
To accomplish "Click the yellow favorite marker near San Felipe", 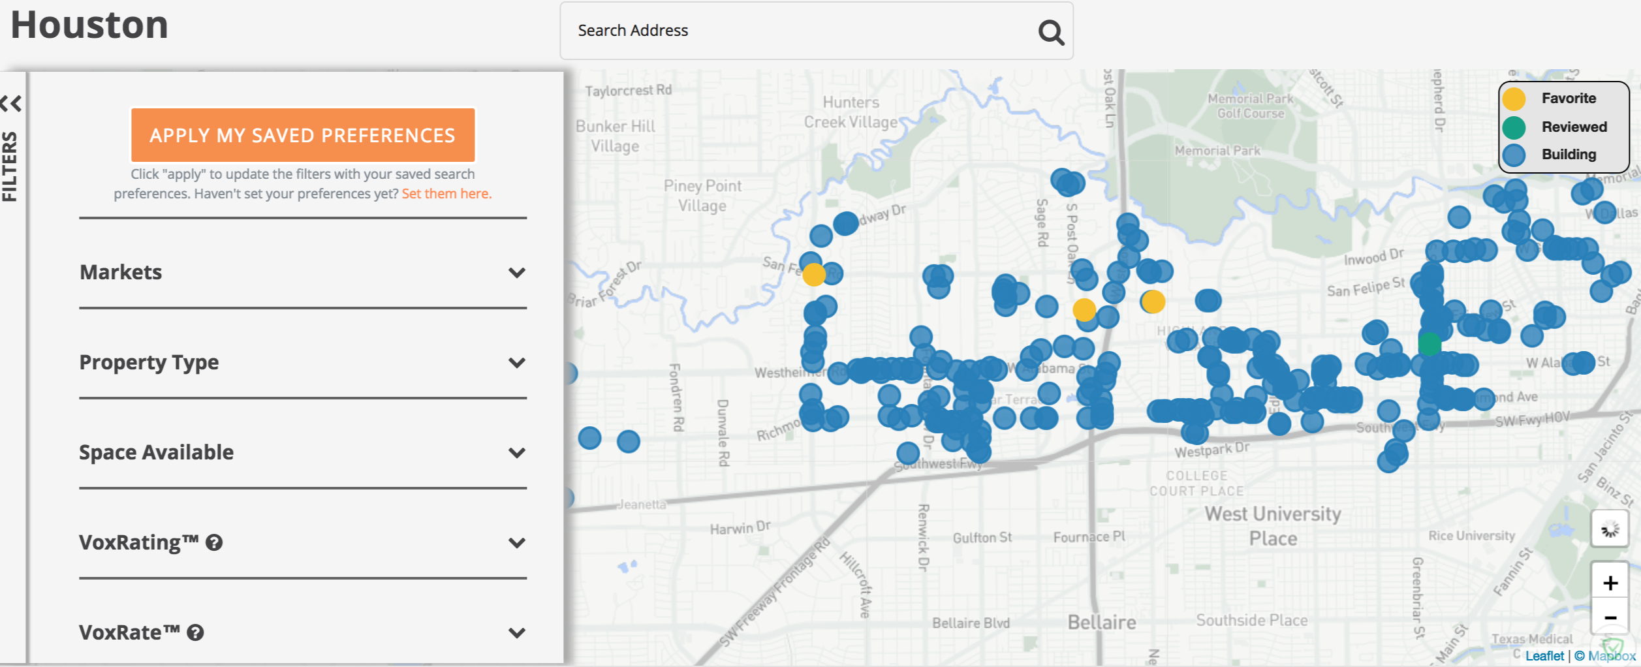I will click(814, 275).
